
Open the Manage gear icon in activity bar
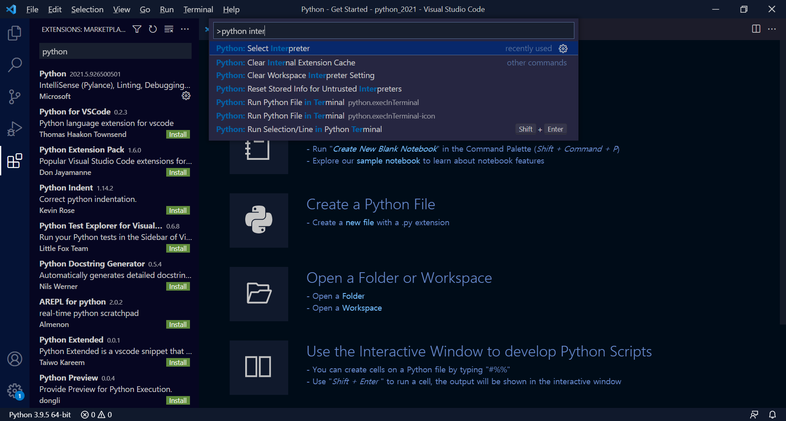pos(15,391)
